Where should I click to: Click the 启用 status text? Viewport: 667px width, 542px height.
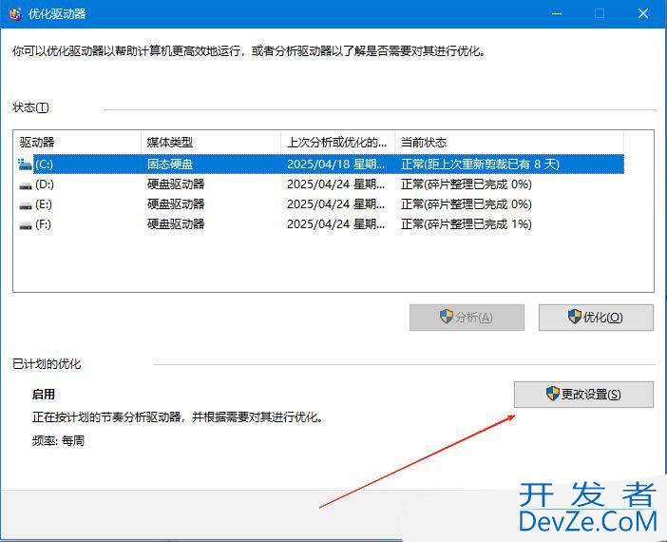click(44, 395)
